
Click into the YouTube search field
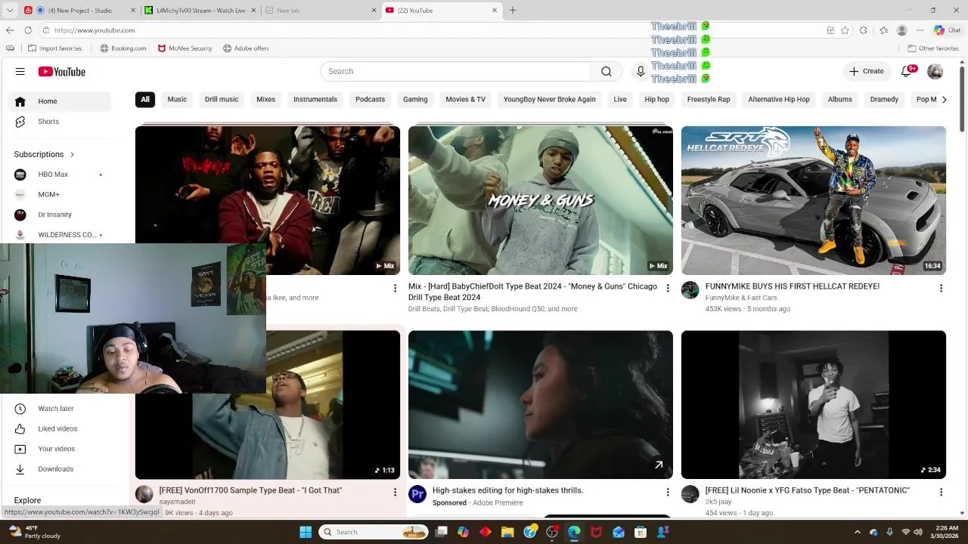pos(455,72)
